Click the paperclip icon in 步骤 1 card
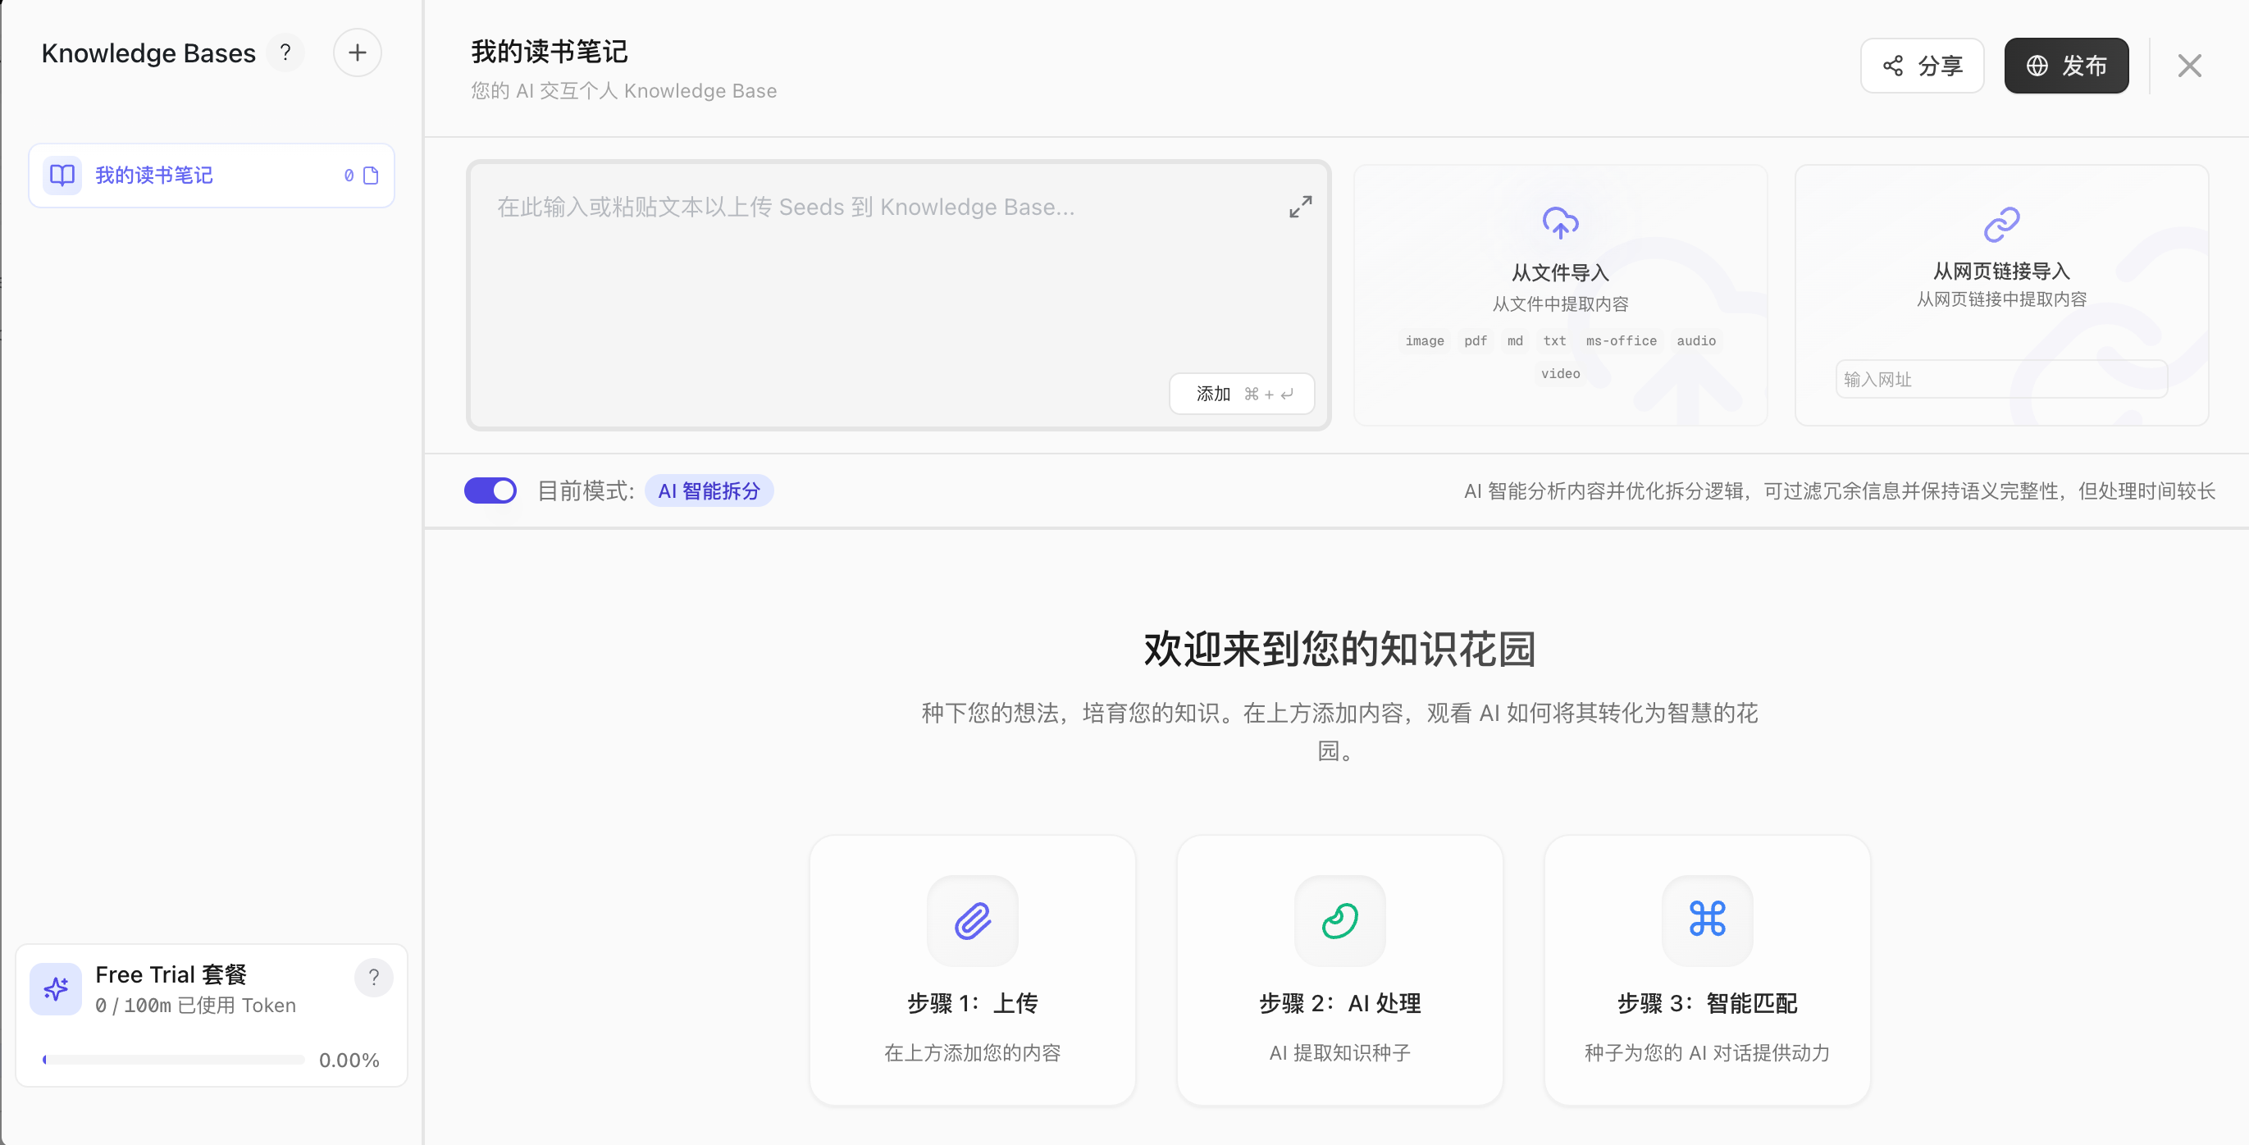 [972, 920]
